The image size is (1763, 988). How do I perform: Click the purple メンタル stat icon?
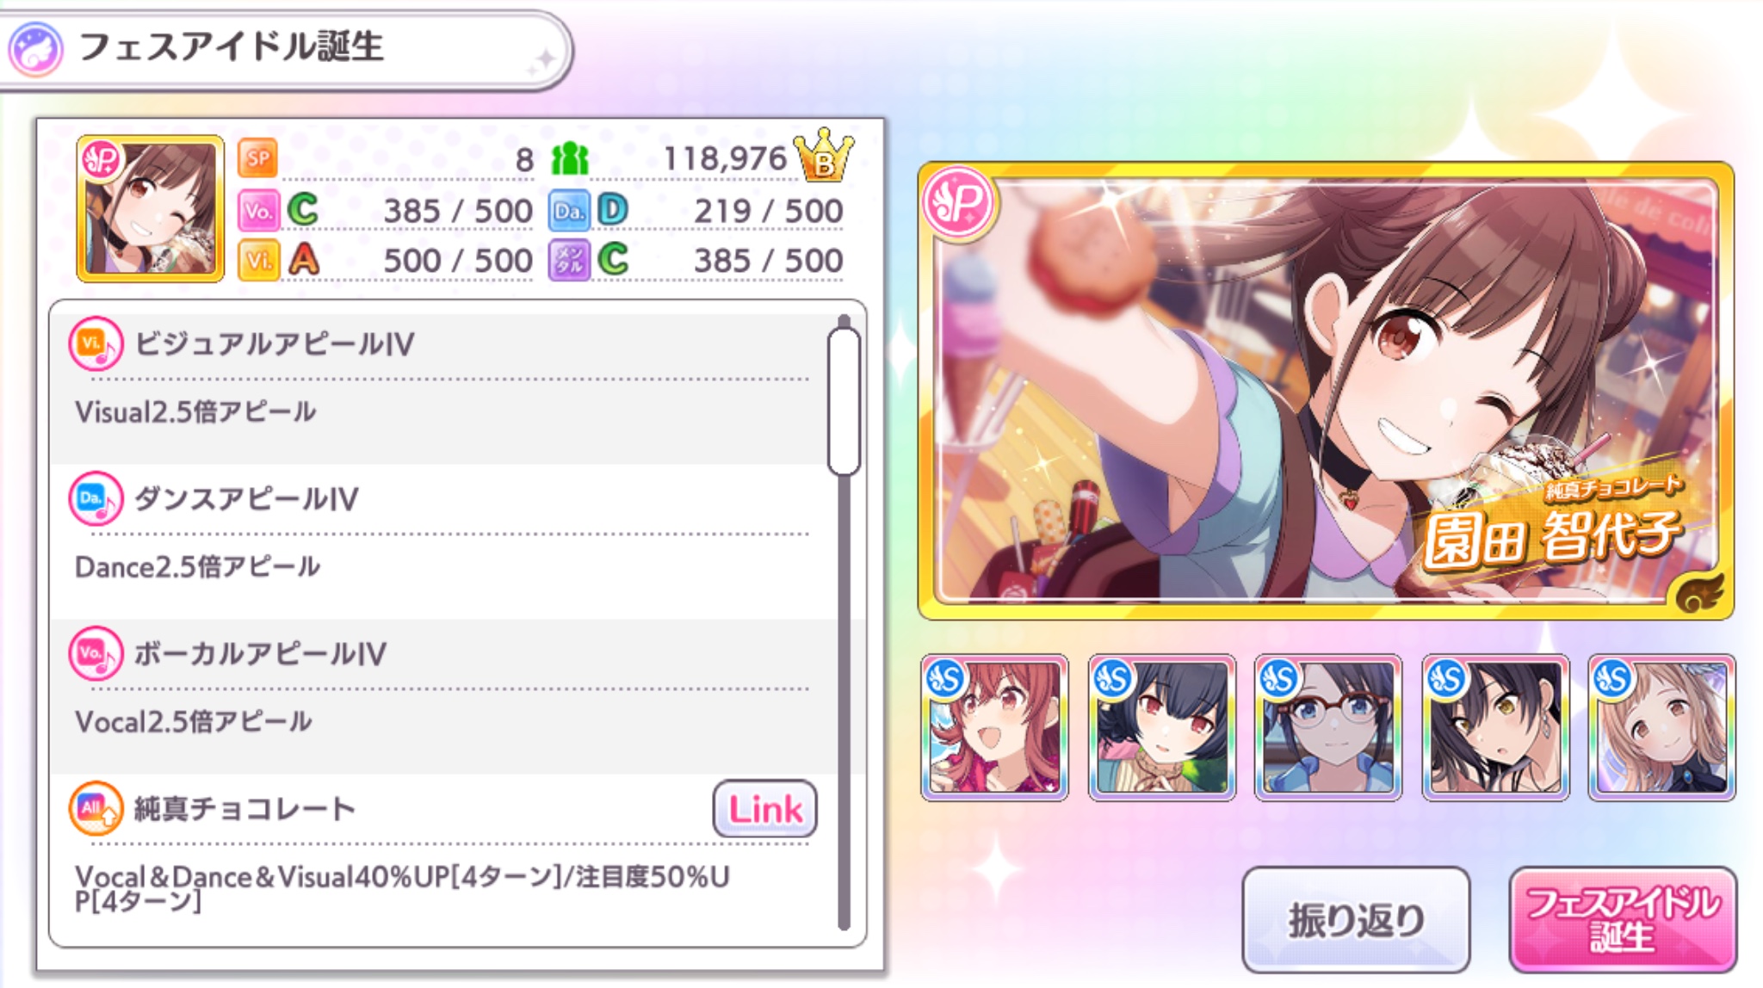(x=569, y=260)
